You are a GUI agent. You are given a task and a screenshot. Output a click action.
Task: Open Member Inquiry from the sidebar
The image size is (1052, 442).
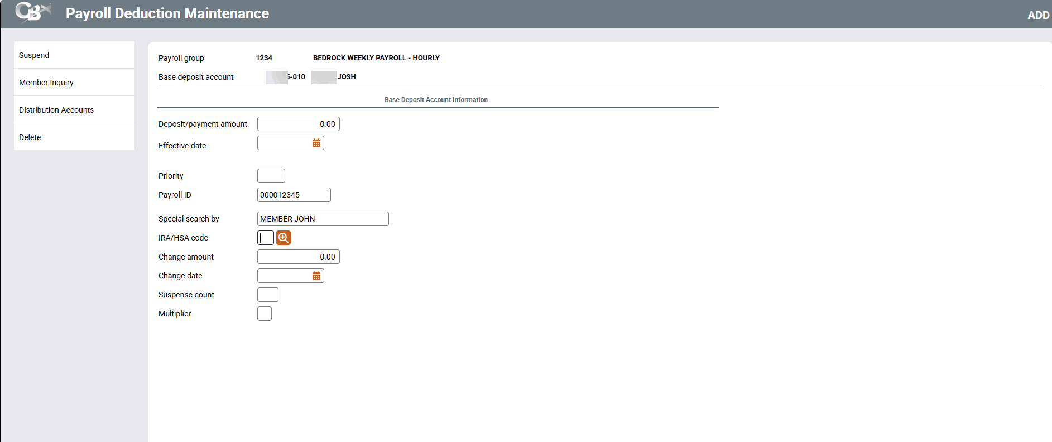46,83
